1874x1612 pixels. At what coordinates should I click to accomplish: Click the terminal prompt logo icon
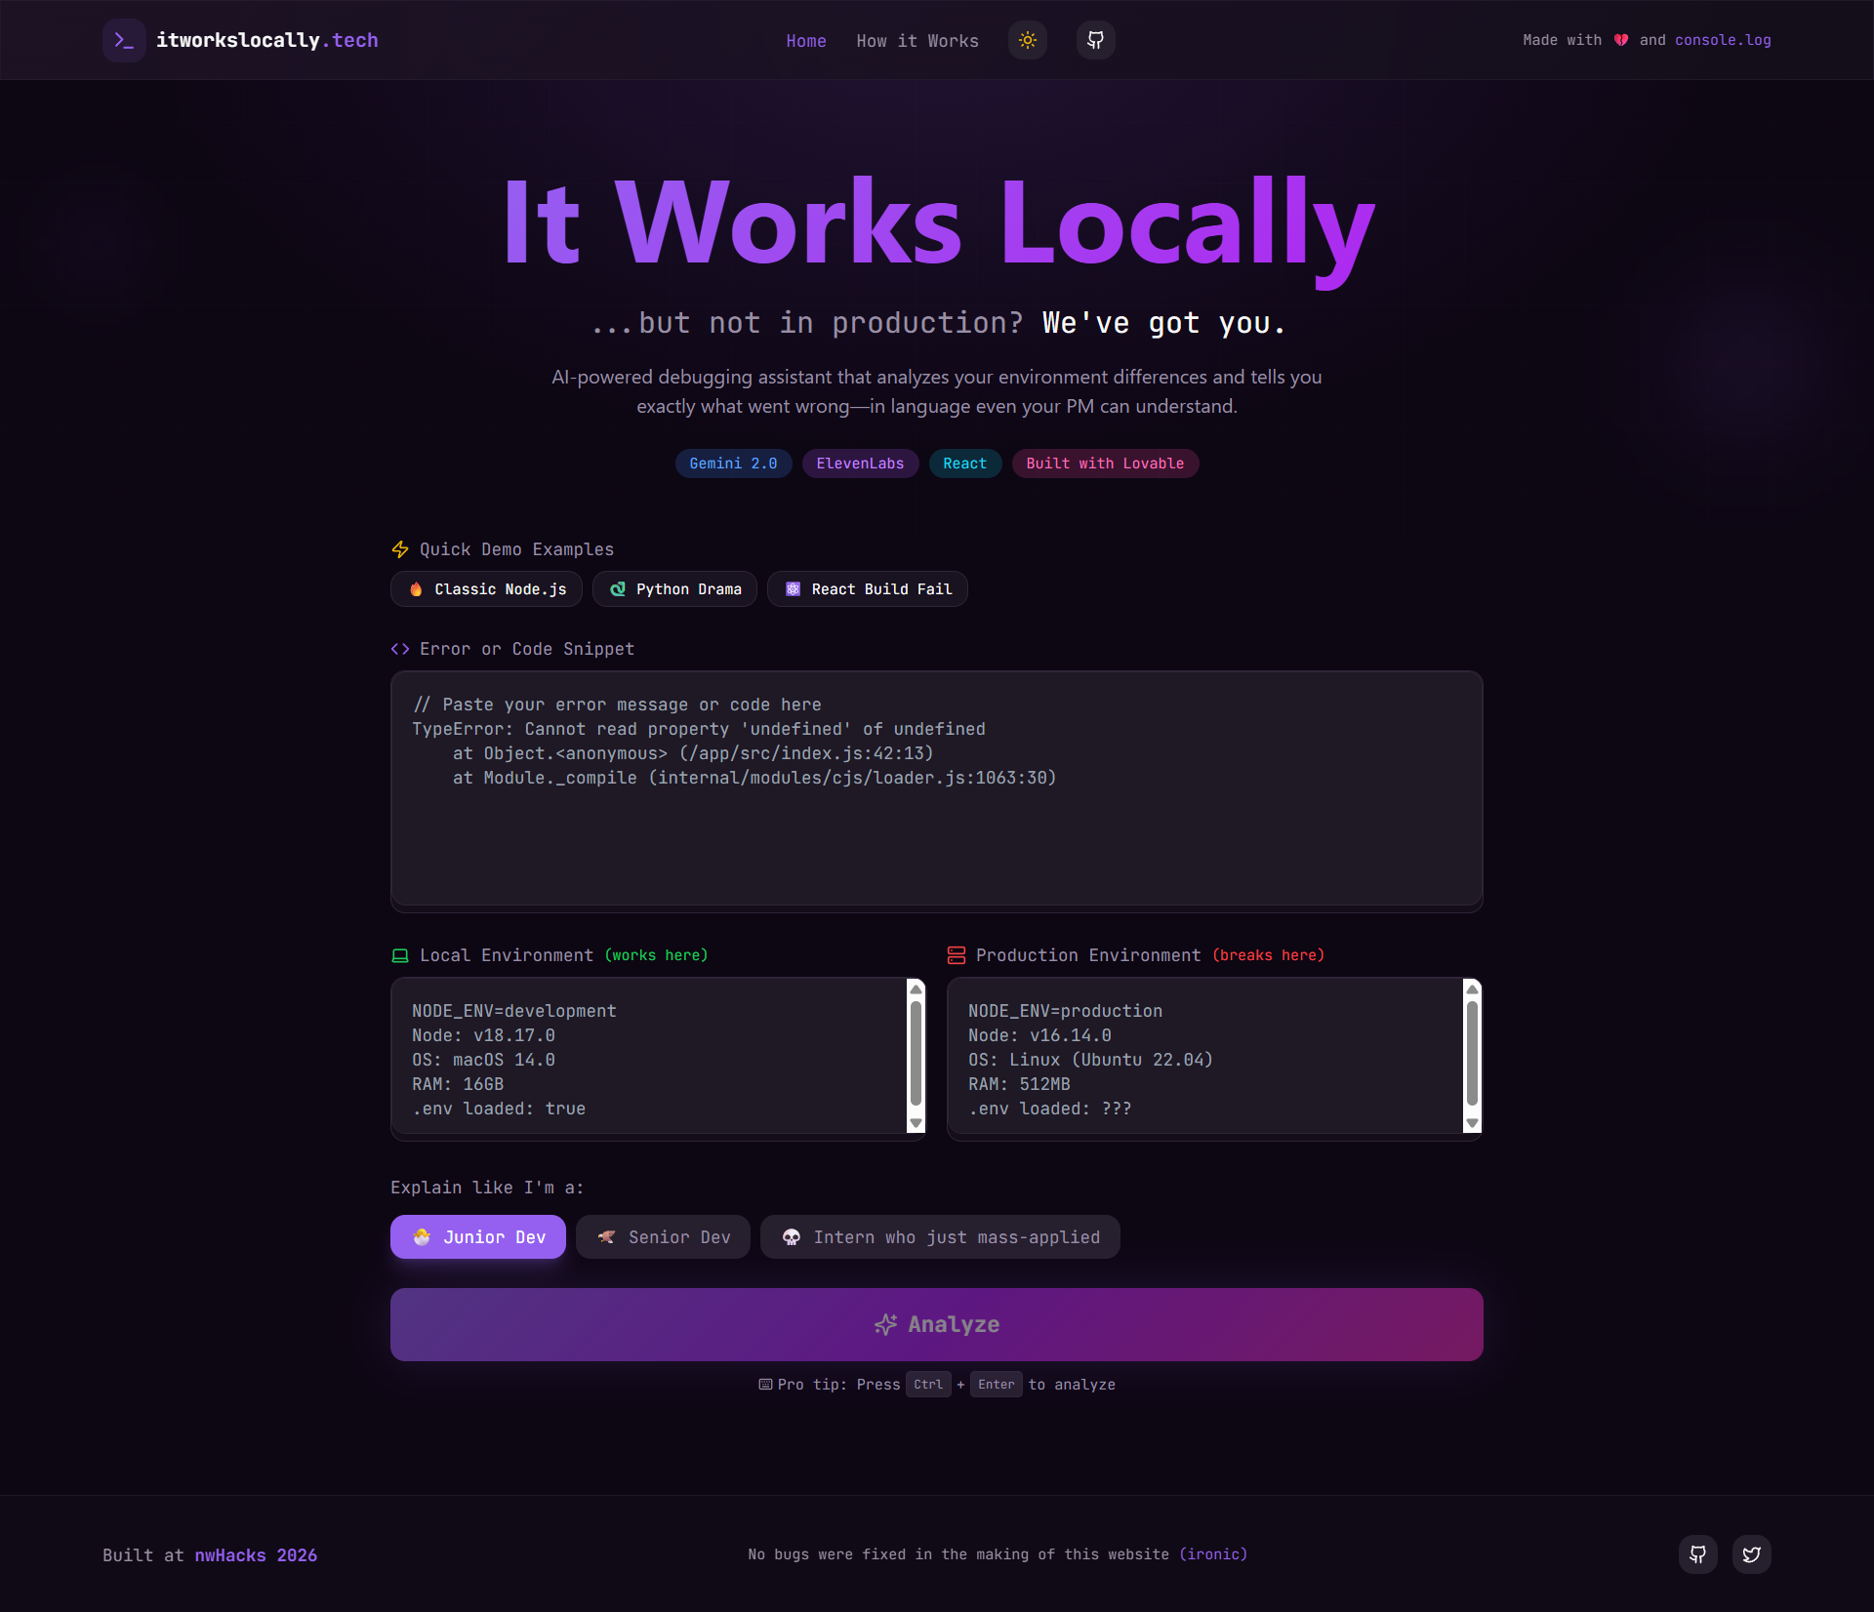[124, 40]
